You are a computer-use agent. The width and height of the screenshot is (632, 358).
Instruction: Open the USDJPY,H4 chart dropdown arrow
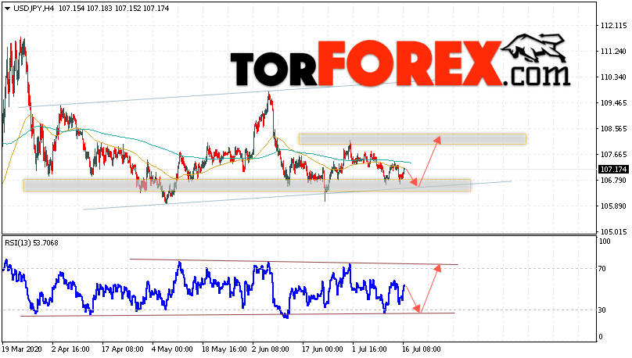tap(7, 9)
